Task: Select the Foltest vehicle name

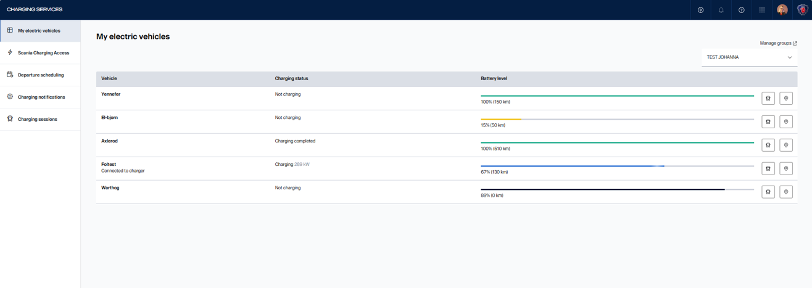Action: pyautogui.click(x=109, y=165)
